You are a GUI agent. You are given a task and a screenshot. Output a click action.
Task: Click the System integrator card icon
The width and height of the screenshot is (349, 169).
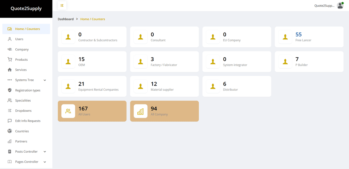[213, 62]
